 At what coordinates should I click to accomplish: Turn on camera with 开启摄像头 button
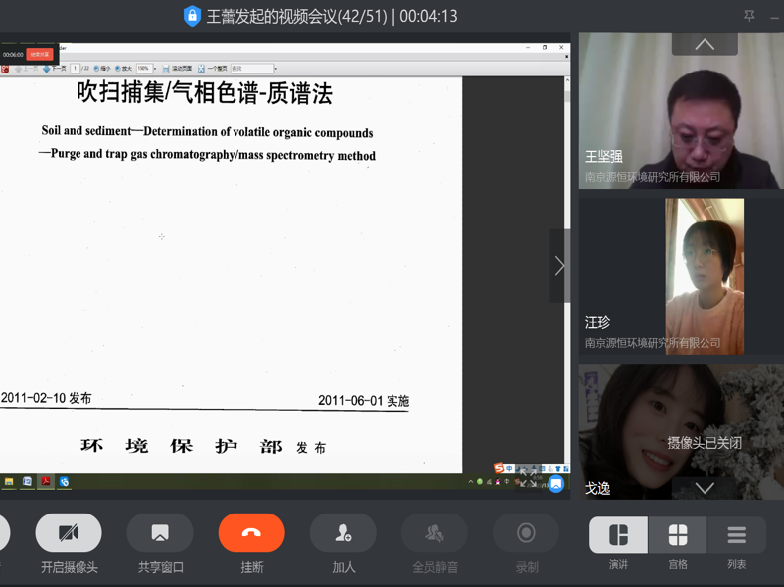pyautogui.click(x=69, y=533)
